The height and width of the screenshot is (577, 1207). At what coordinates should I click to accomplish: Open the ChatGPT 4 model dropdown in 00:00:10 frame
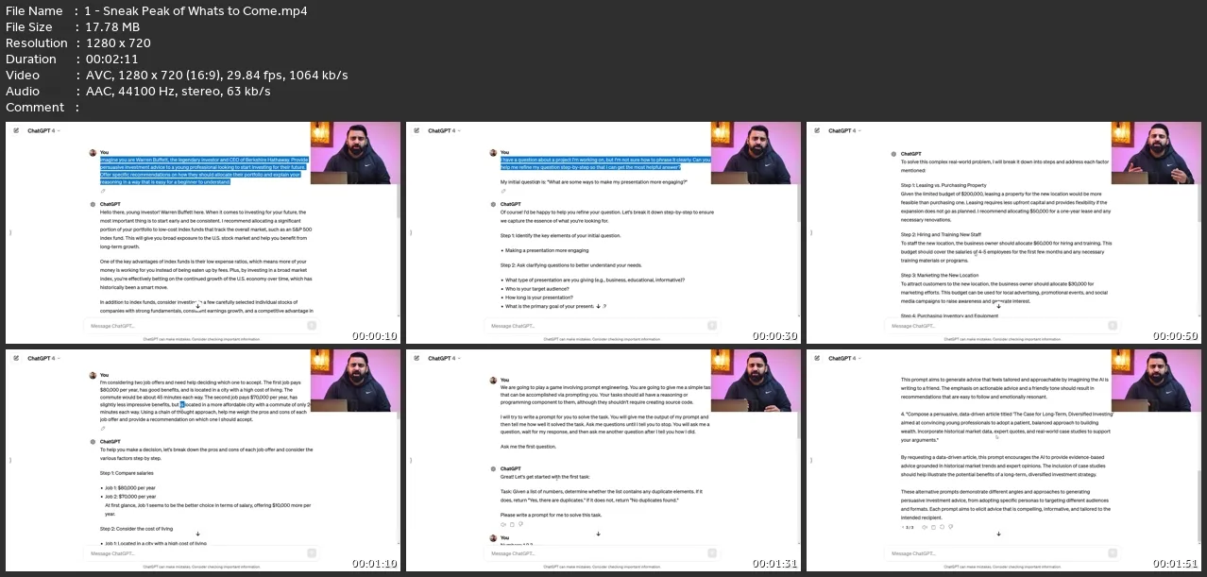(43, 130)
